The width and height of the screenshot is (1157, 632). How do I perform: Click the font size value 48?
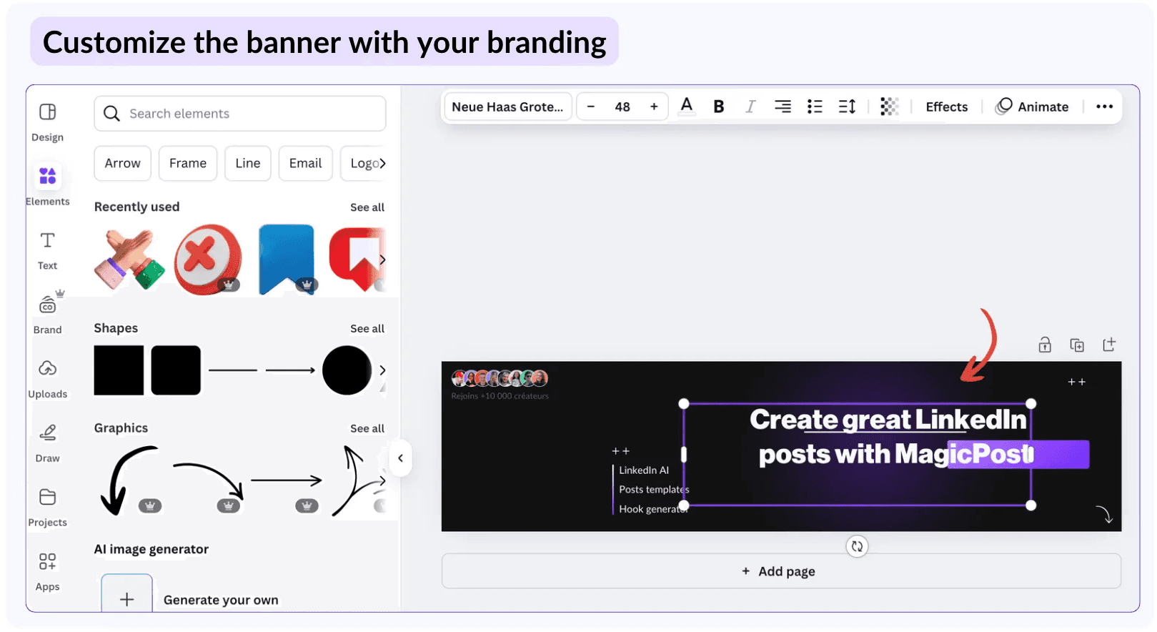tap(622, 107)
